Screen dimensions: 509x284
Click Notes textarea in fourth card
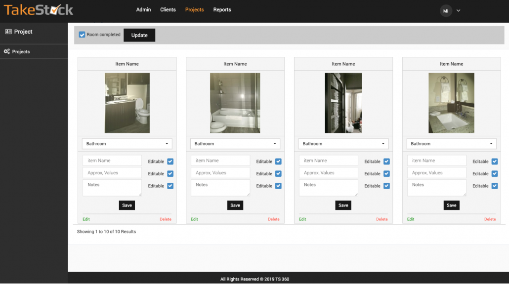tap(437, 188)
